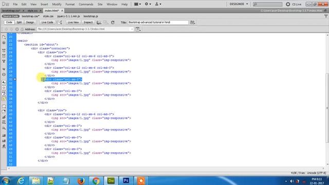Open the DESIGNER workspace switcher
329x185 pixels.
(239, 4)
